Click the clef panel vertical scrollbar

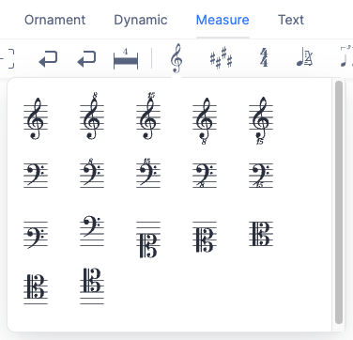click(339, 202)
